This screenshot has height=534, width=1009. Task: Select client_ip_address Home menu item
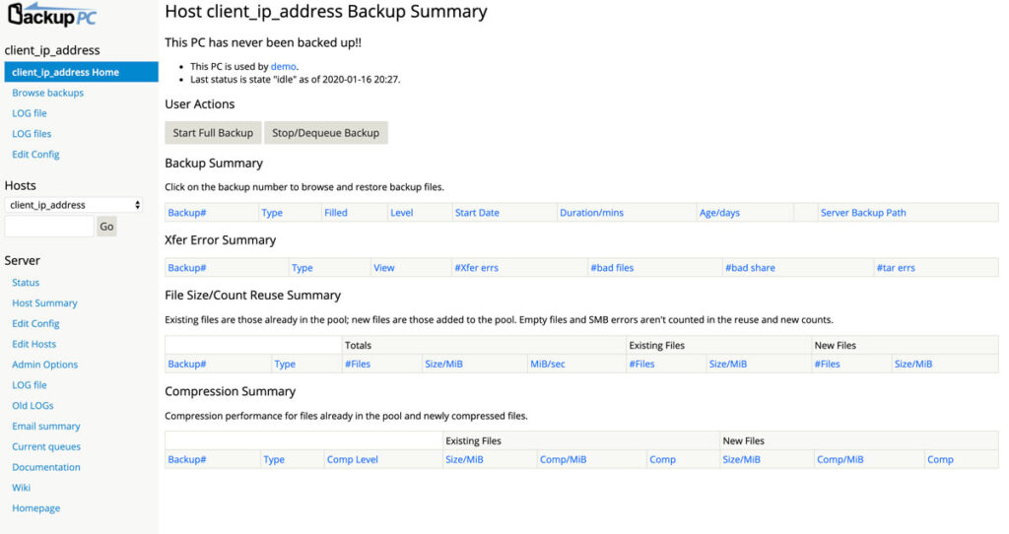(x=81, y=72)
